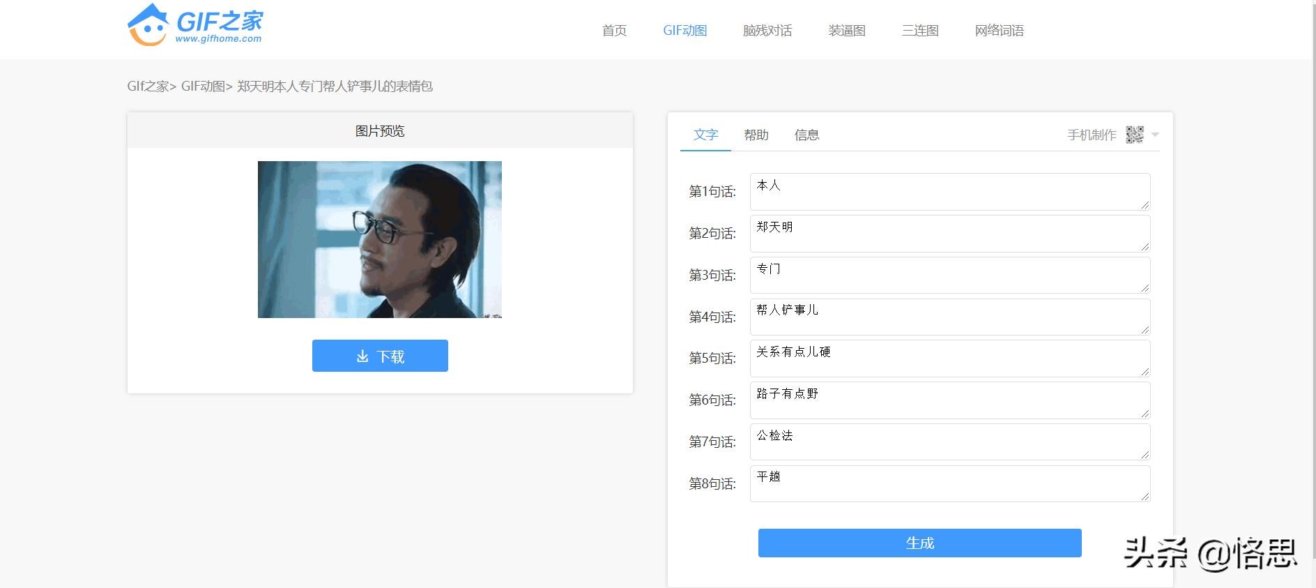Open 首页 in the top navigation

[x=614, y=31]
